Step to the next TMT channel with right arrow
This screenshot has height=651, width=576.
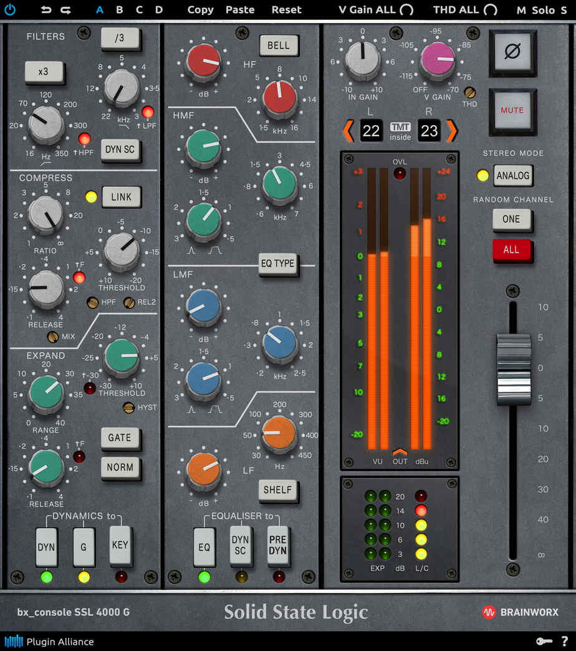453,131
